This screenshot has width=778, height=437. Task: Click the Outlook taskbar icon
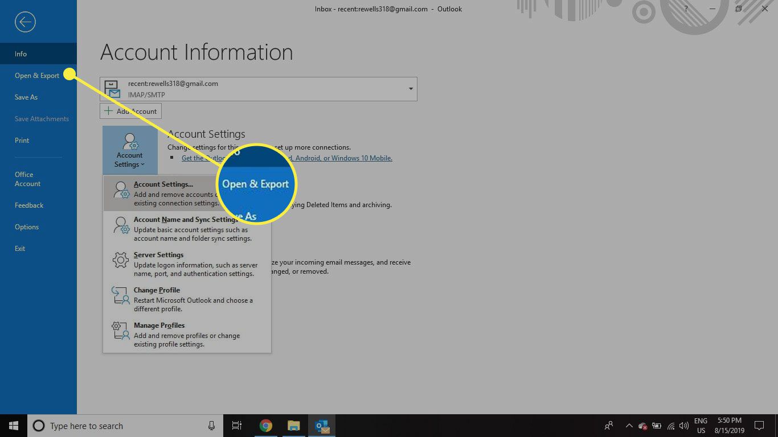[322, 426]
